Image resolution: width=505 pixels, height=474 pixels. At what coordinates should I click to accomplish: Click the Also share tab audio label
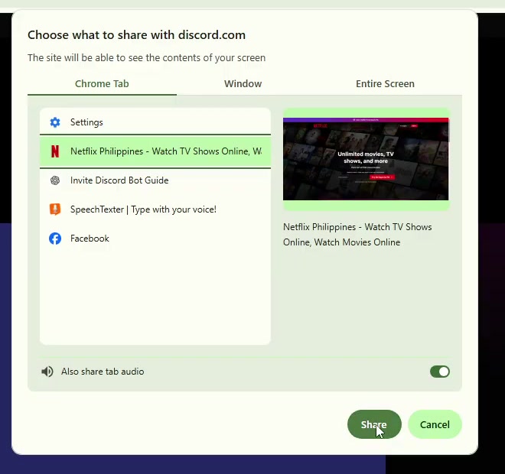click(x=103, y=372)
